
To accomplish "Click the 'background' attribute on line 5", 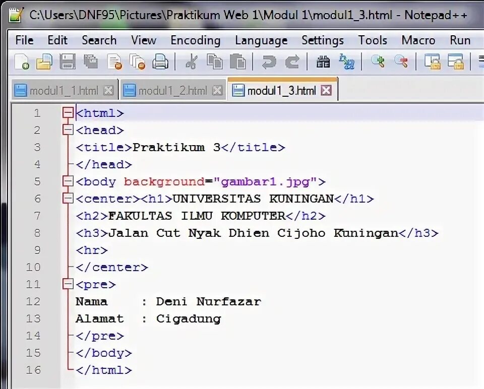I will click(x=164, y=182).
